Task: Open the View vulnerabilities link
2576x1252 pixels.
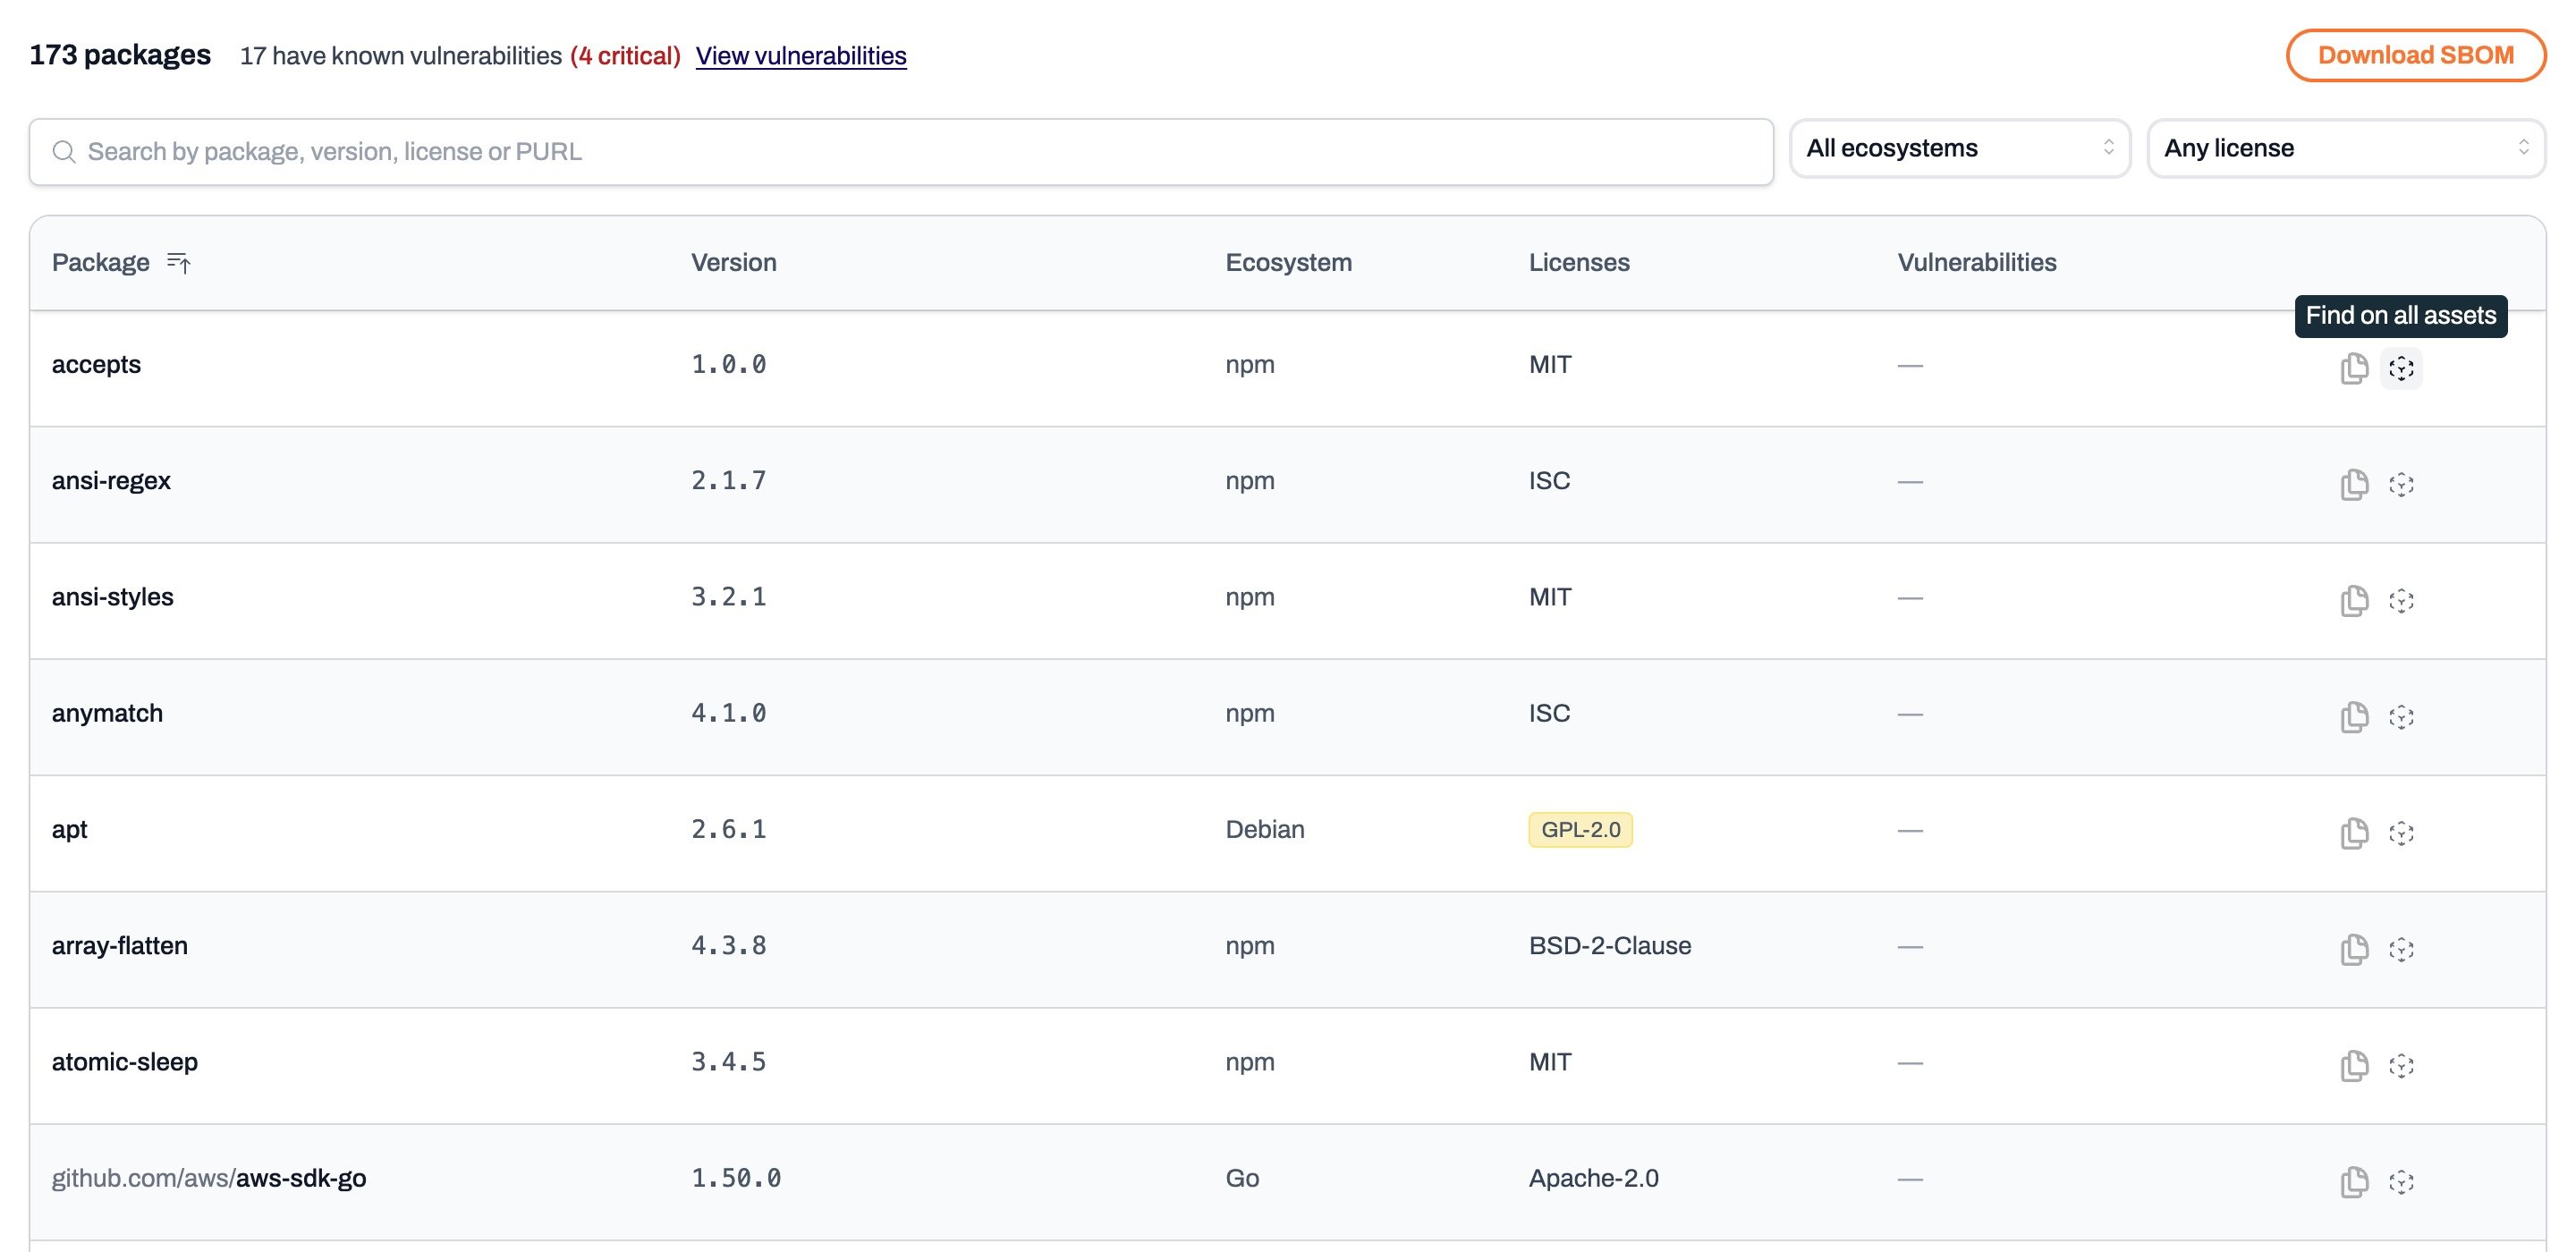Action: pos(801,56)
